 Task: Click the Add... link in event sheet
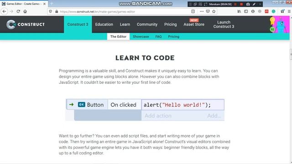214,116
